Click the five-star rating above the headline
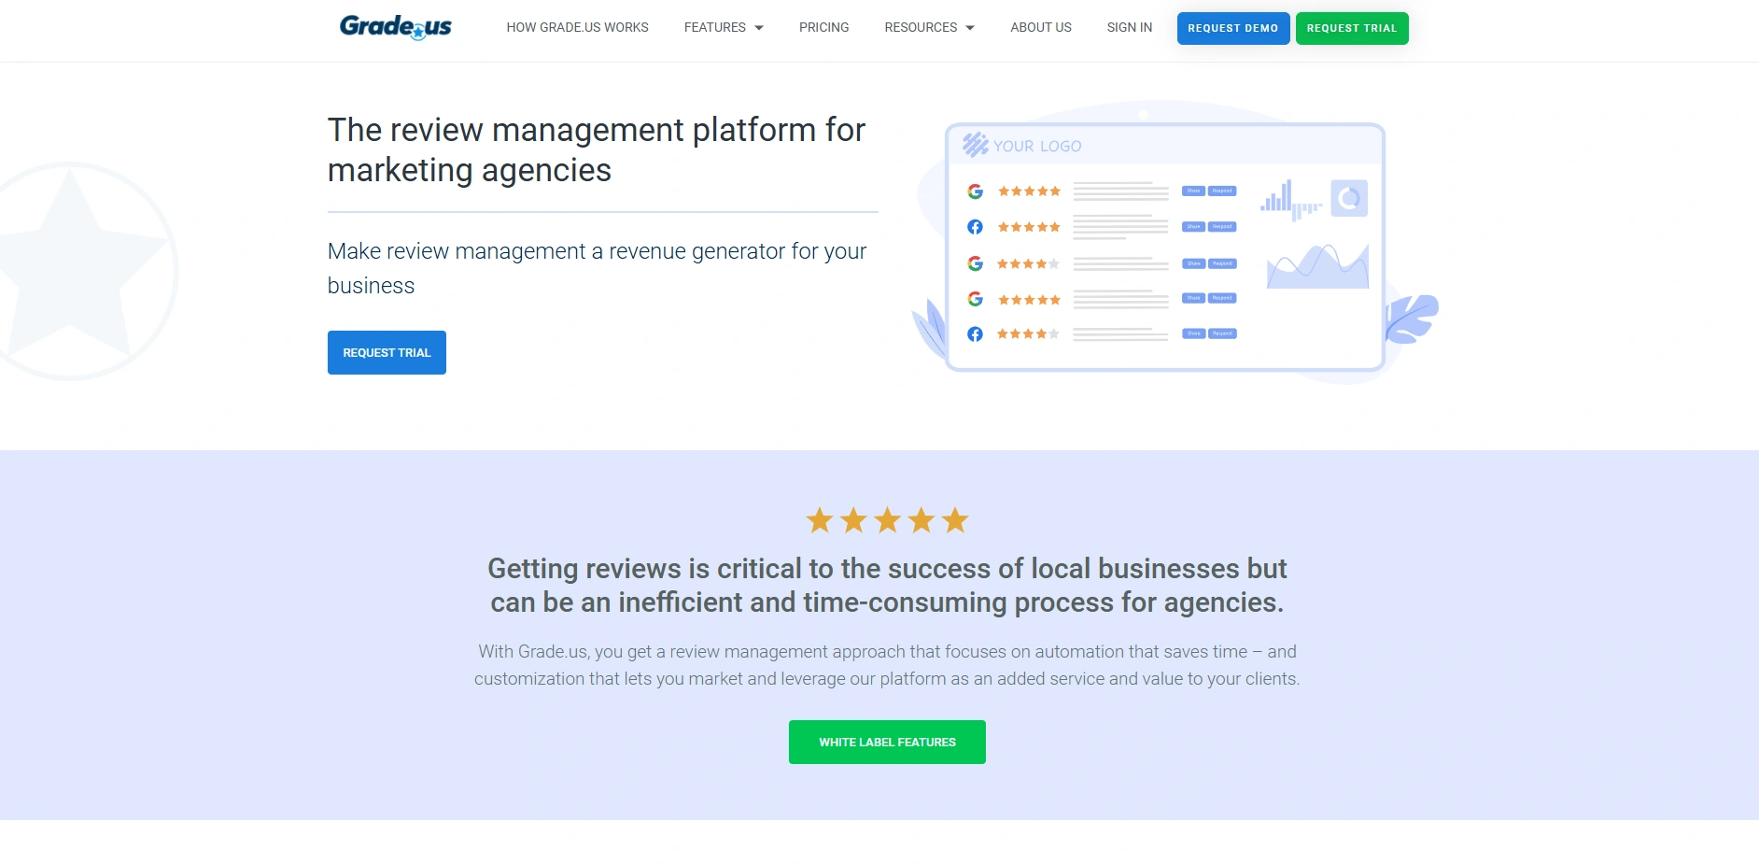This screenshot has width=1759, height=864. pos(886,519)
